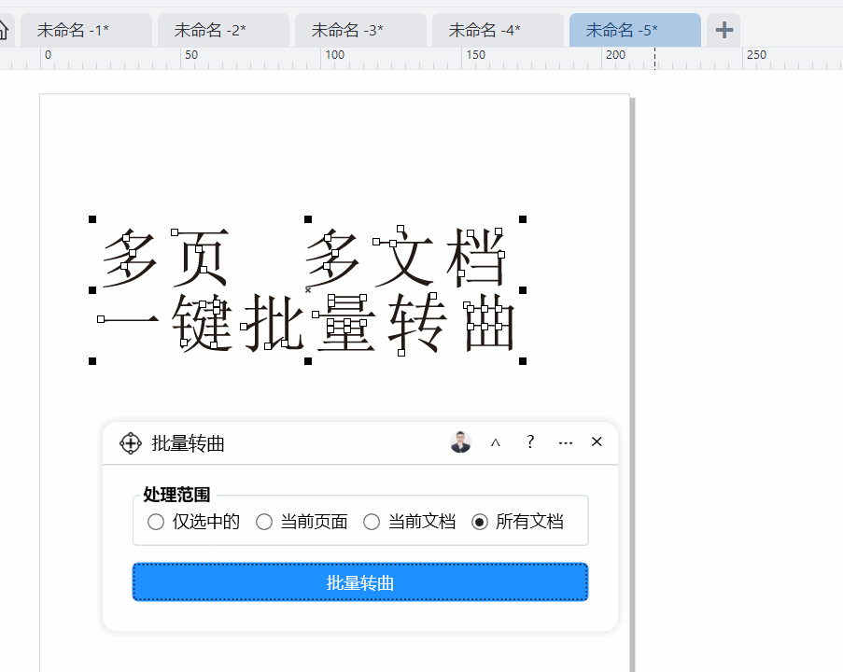Select 当前页面 radio option
The height and width of the screenshot is (672, 843).
tap(264, 522)
